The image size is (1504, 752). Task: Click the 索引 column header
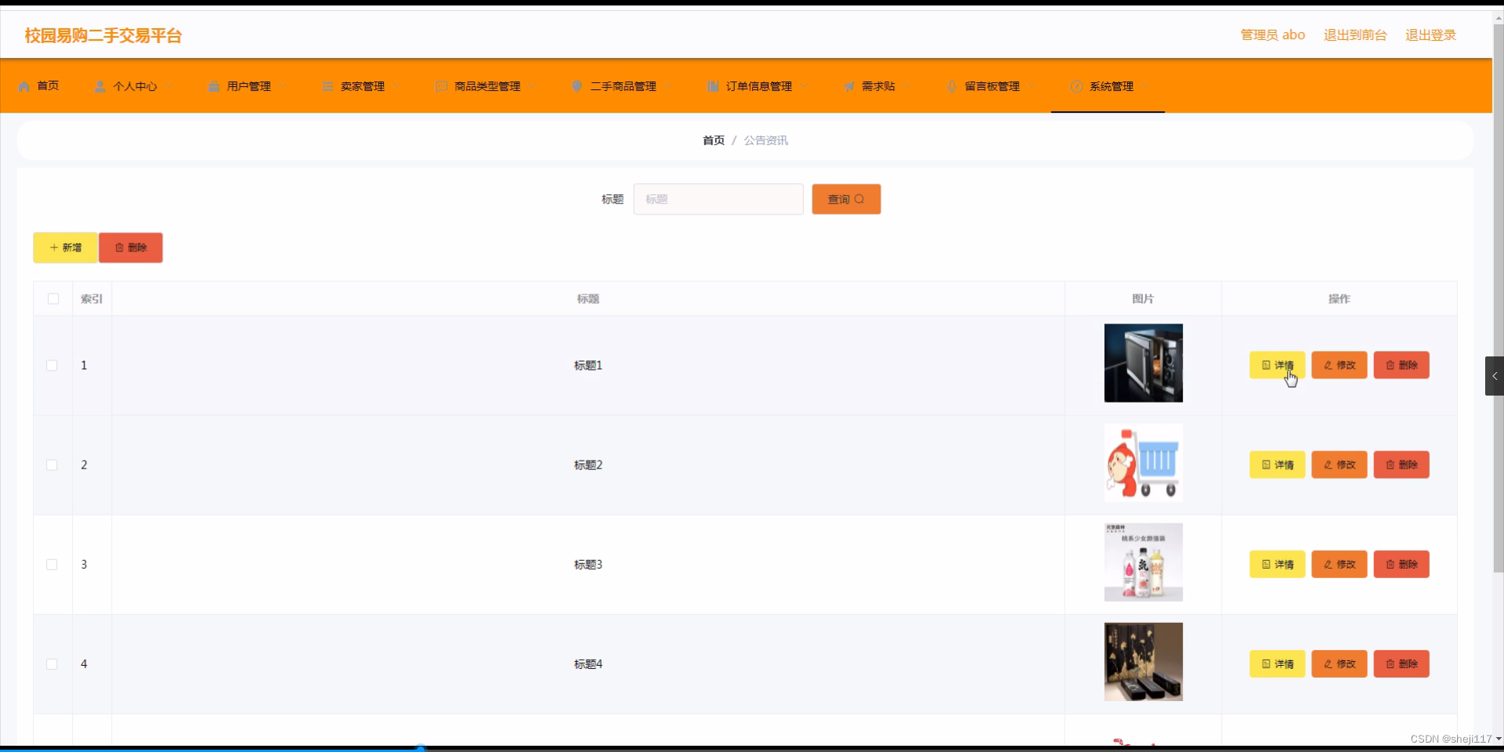pyautogui.click(x=92, y=298)
